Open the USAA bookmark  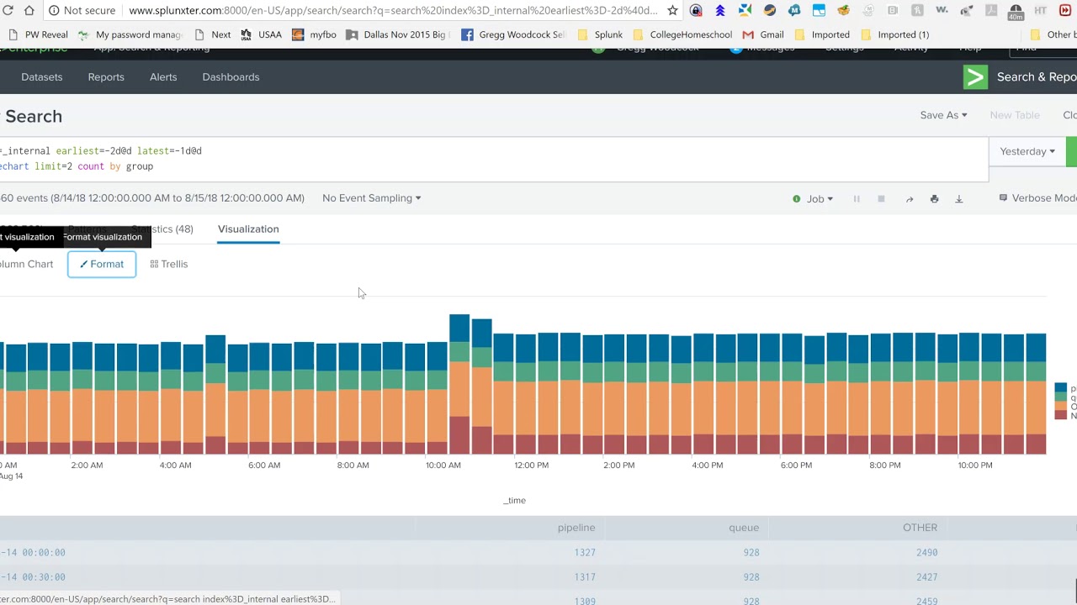point(261,34)
